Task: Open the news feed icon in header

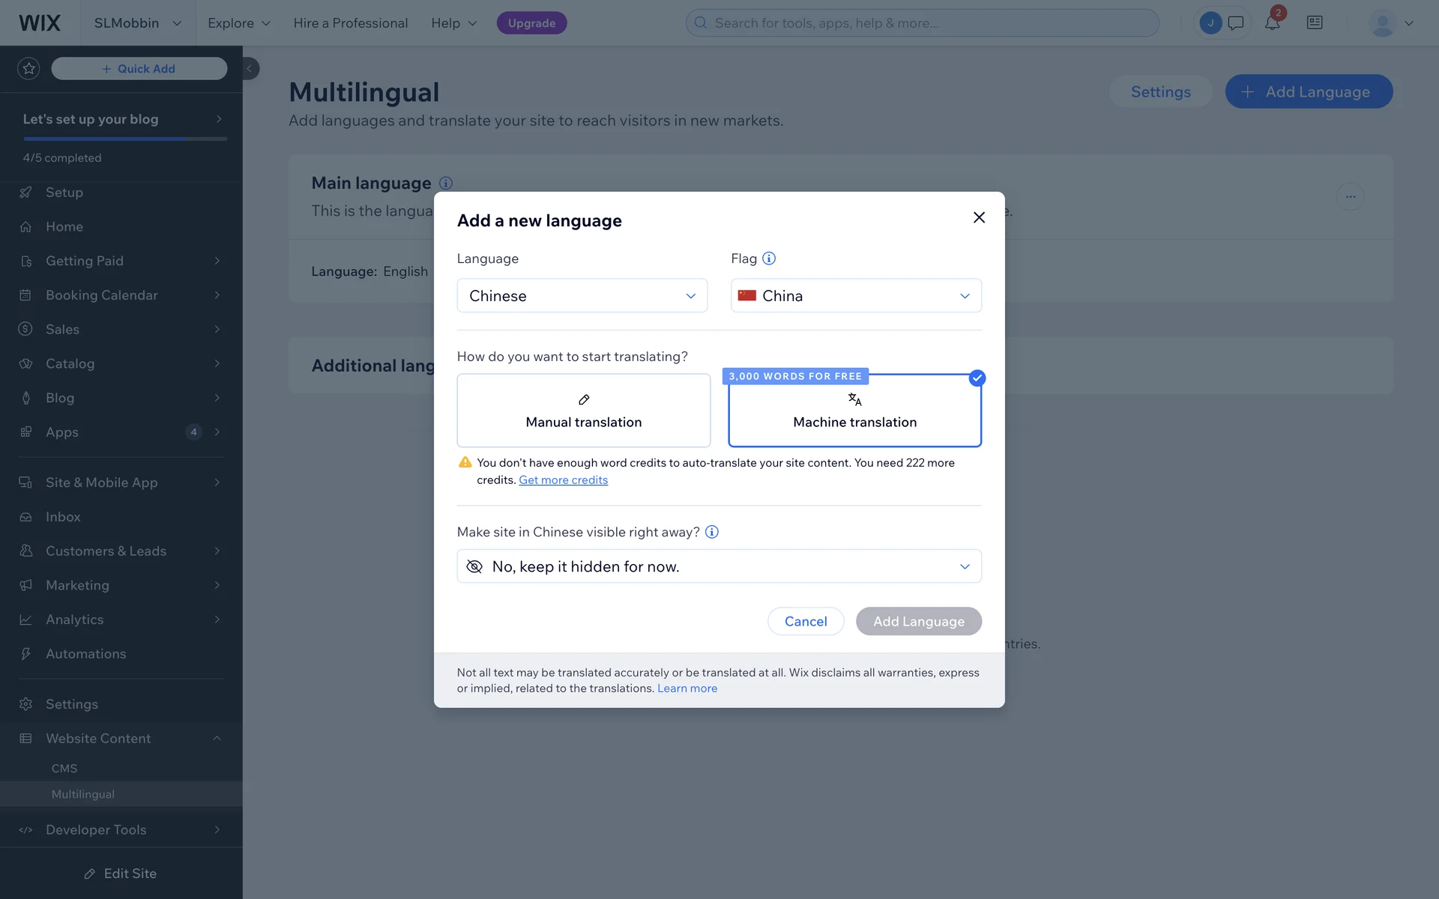Action: [x=1315, y=23]
